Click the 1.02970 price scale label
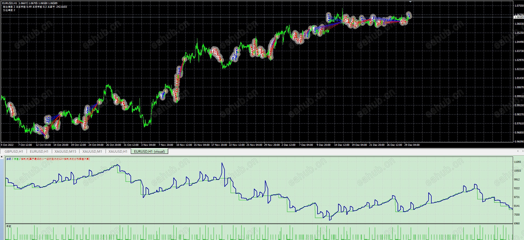The image size is (524, 240). [519, 60]
